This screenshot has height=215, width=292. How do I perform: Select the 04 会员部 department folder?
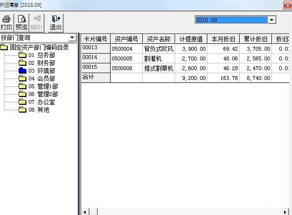pyautogui.click(x=37, y=78)
